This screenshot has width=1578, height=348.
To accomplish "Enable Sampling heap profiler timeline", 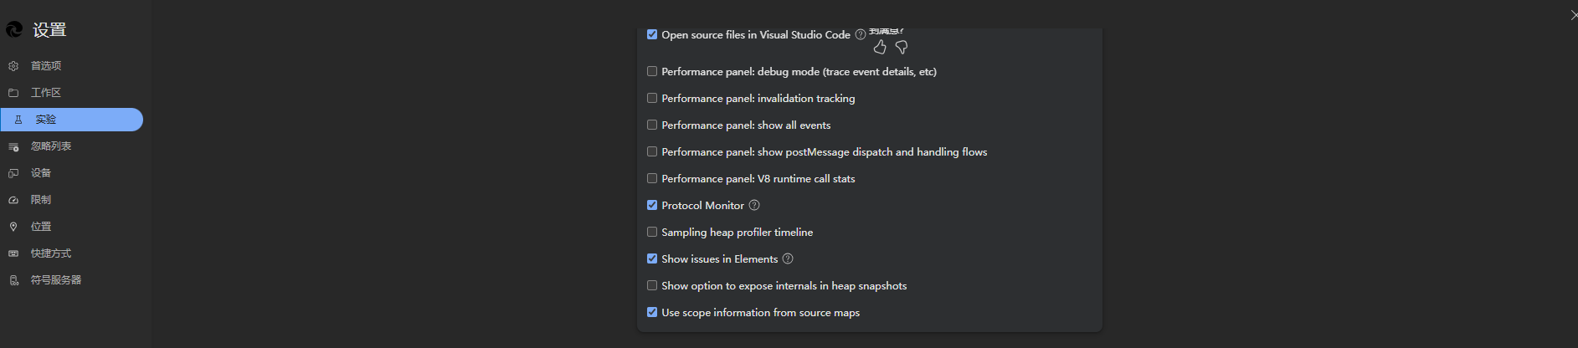I will point(652,232).
